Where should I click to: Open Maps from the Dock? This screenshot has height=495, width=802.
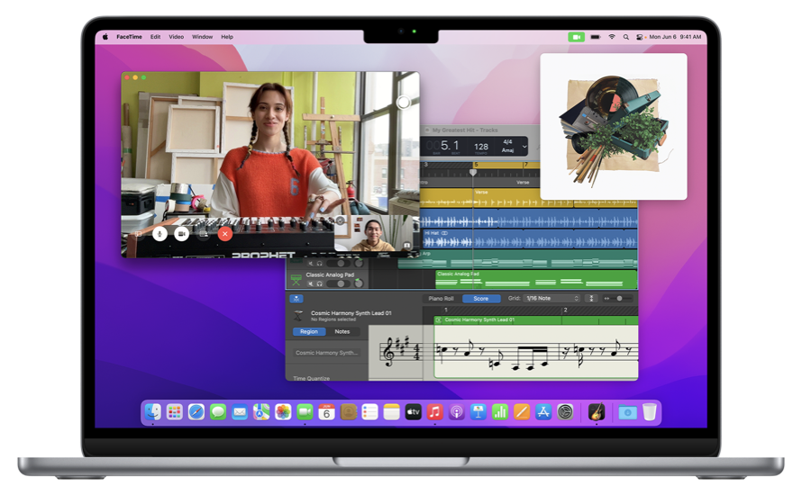tap(261, 411)
